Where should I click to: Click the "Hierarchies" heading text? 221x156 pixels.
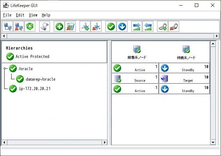pyautogui.click(x=19, y=48)
